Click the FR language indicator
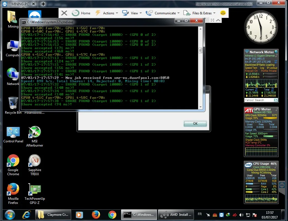 pyautogui.click(x=200, y=214)
